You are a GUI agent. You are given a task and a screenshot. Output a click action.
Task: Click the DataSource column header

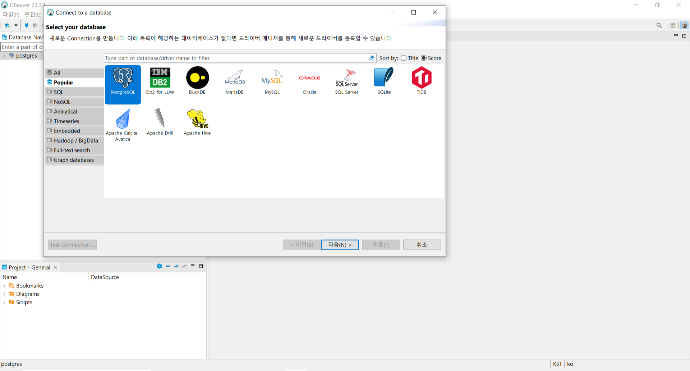(x=120, y=277)
